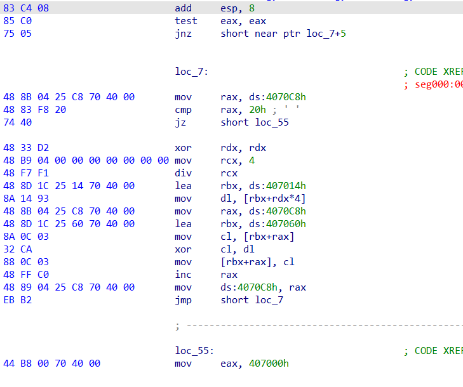Click opcode bytes '85 C0'
Image resolution: width=463 pixels, height=387 pixels.
17,21
